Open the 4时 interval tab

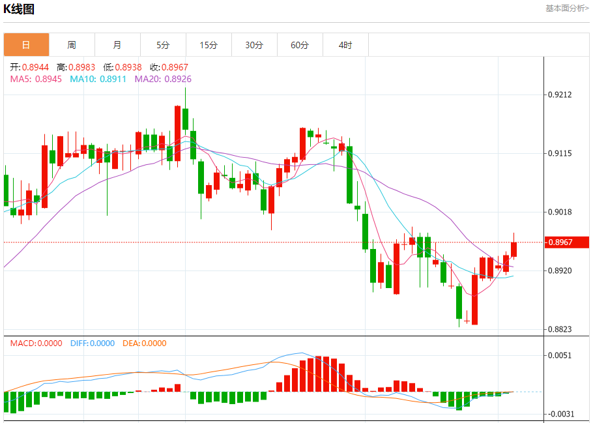coord(345,45)
